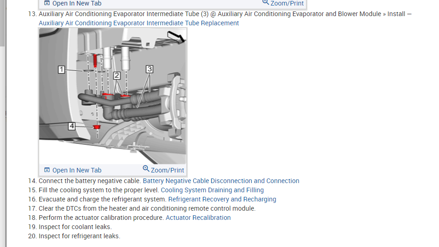Click the top Zoom/Print text
The height and width of the screenshot is (247, 439).
[x=287, y=3]
